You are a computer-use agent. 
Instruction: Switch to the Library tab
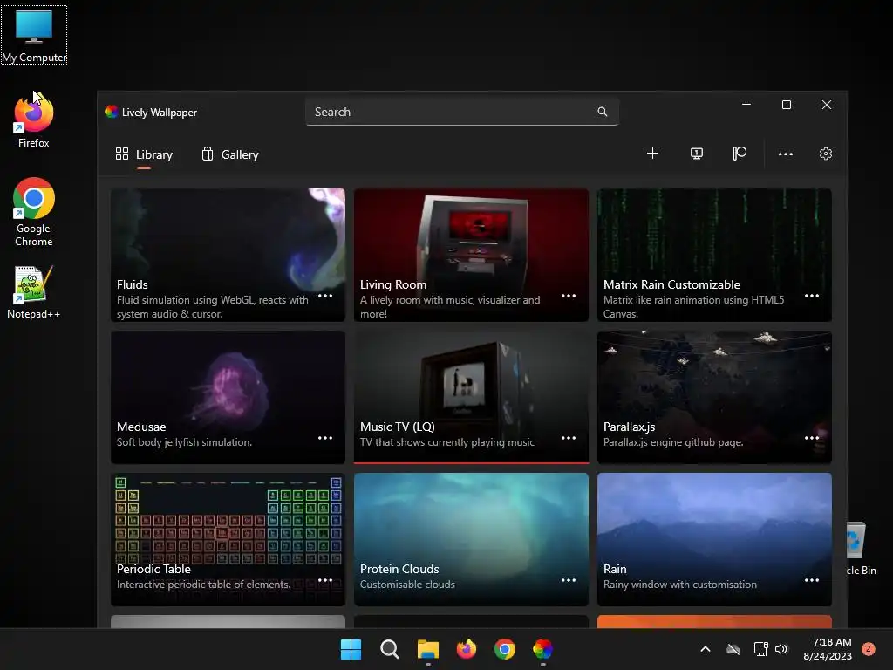(x=144, y=154)
